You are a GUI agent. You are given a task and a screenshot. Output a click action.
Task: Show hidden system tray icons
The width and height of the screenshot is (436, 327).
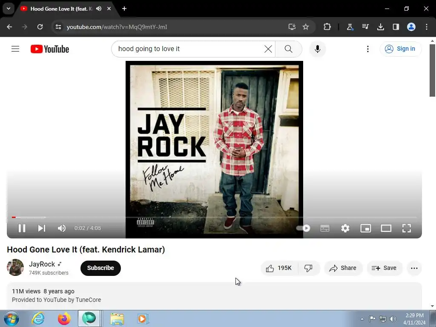point(362,319)
